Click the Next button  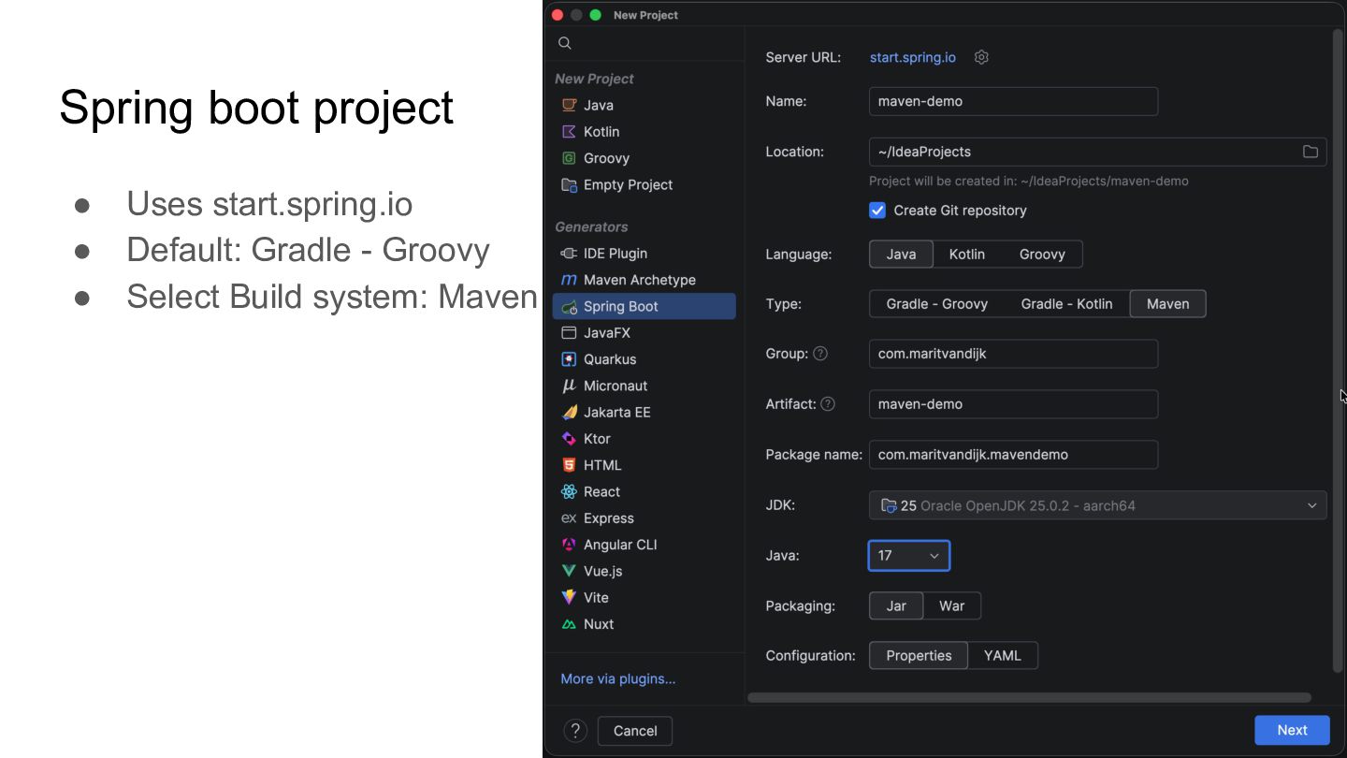(x=1292, y=731)
